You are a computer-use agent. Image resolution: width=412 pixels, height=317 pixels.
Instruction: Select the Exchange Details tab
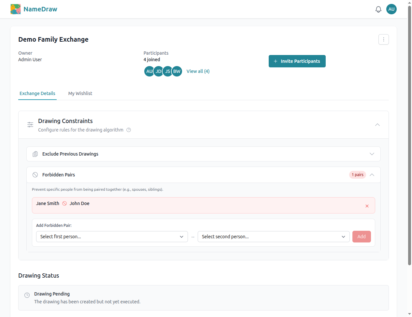(37, 93)
